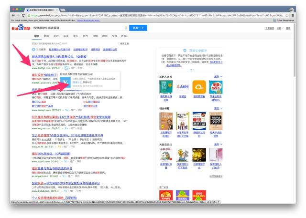
Task: Click the browser address bar
Action: pos(156,15)
